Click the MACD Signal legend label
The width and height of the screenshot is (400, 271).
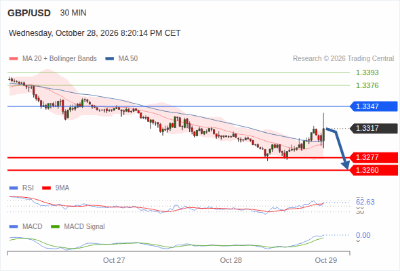tap(85, 227)
